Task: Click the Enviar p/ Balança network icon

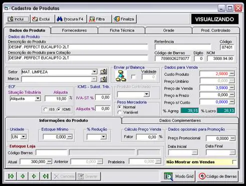Action: click(x=121, y=76)
